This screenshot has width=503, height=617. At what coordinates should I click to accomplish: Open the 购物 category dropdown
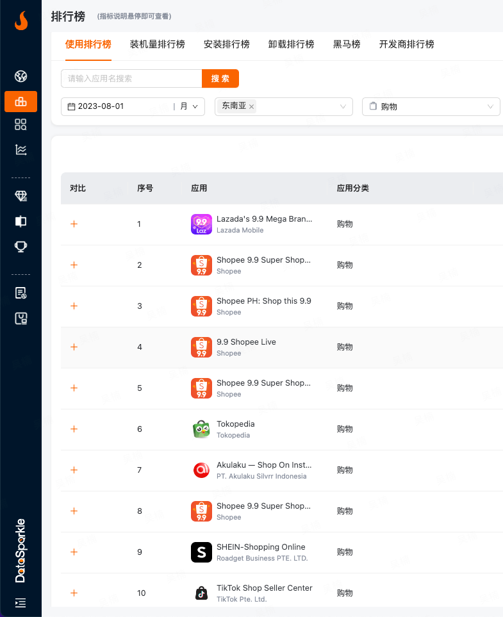click(x=431, y=106)
